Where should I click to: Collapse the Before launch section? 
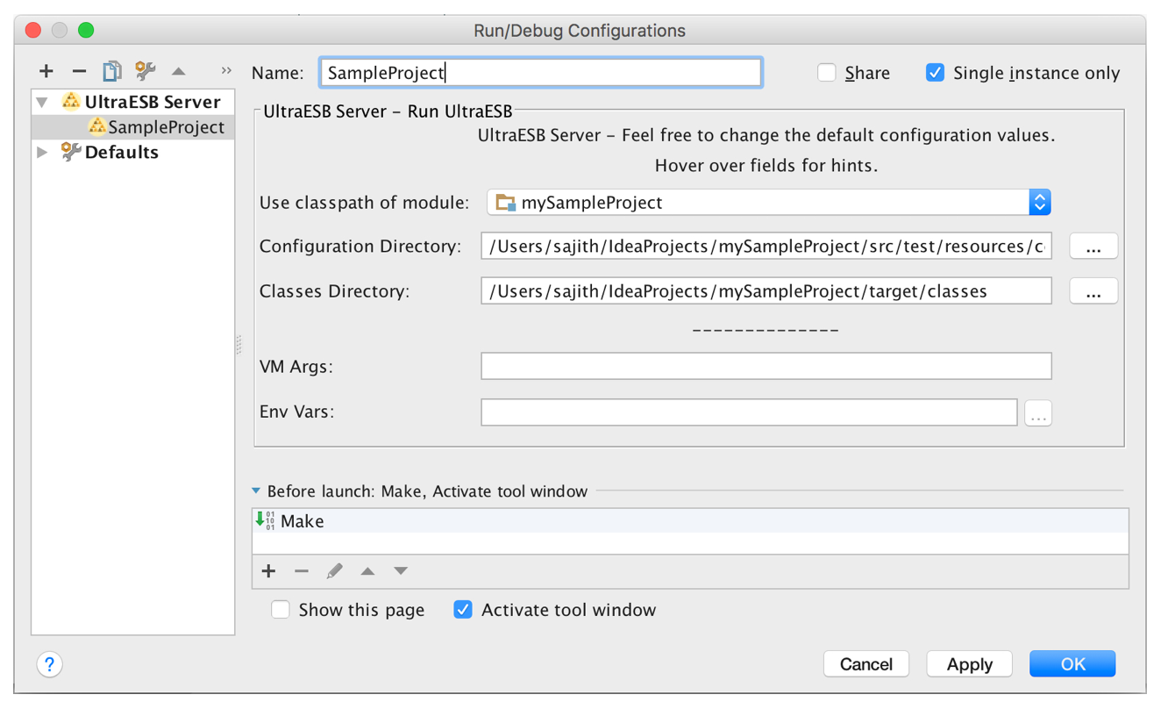click(256, 491)
